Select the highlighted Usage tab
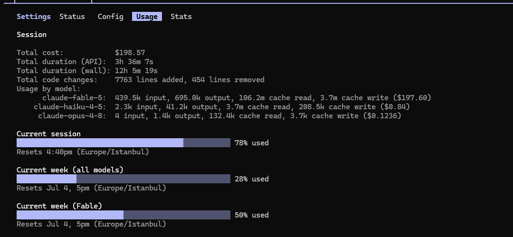The image size is (513, 237). [x=147, y=17]
